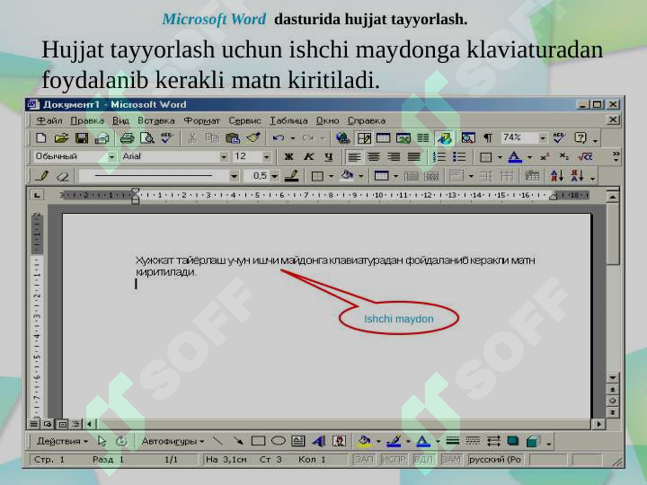
Task: Sort descending with the Я-A arrow icon
Action: (577, 176)
